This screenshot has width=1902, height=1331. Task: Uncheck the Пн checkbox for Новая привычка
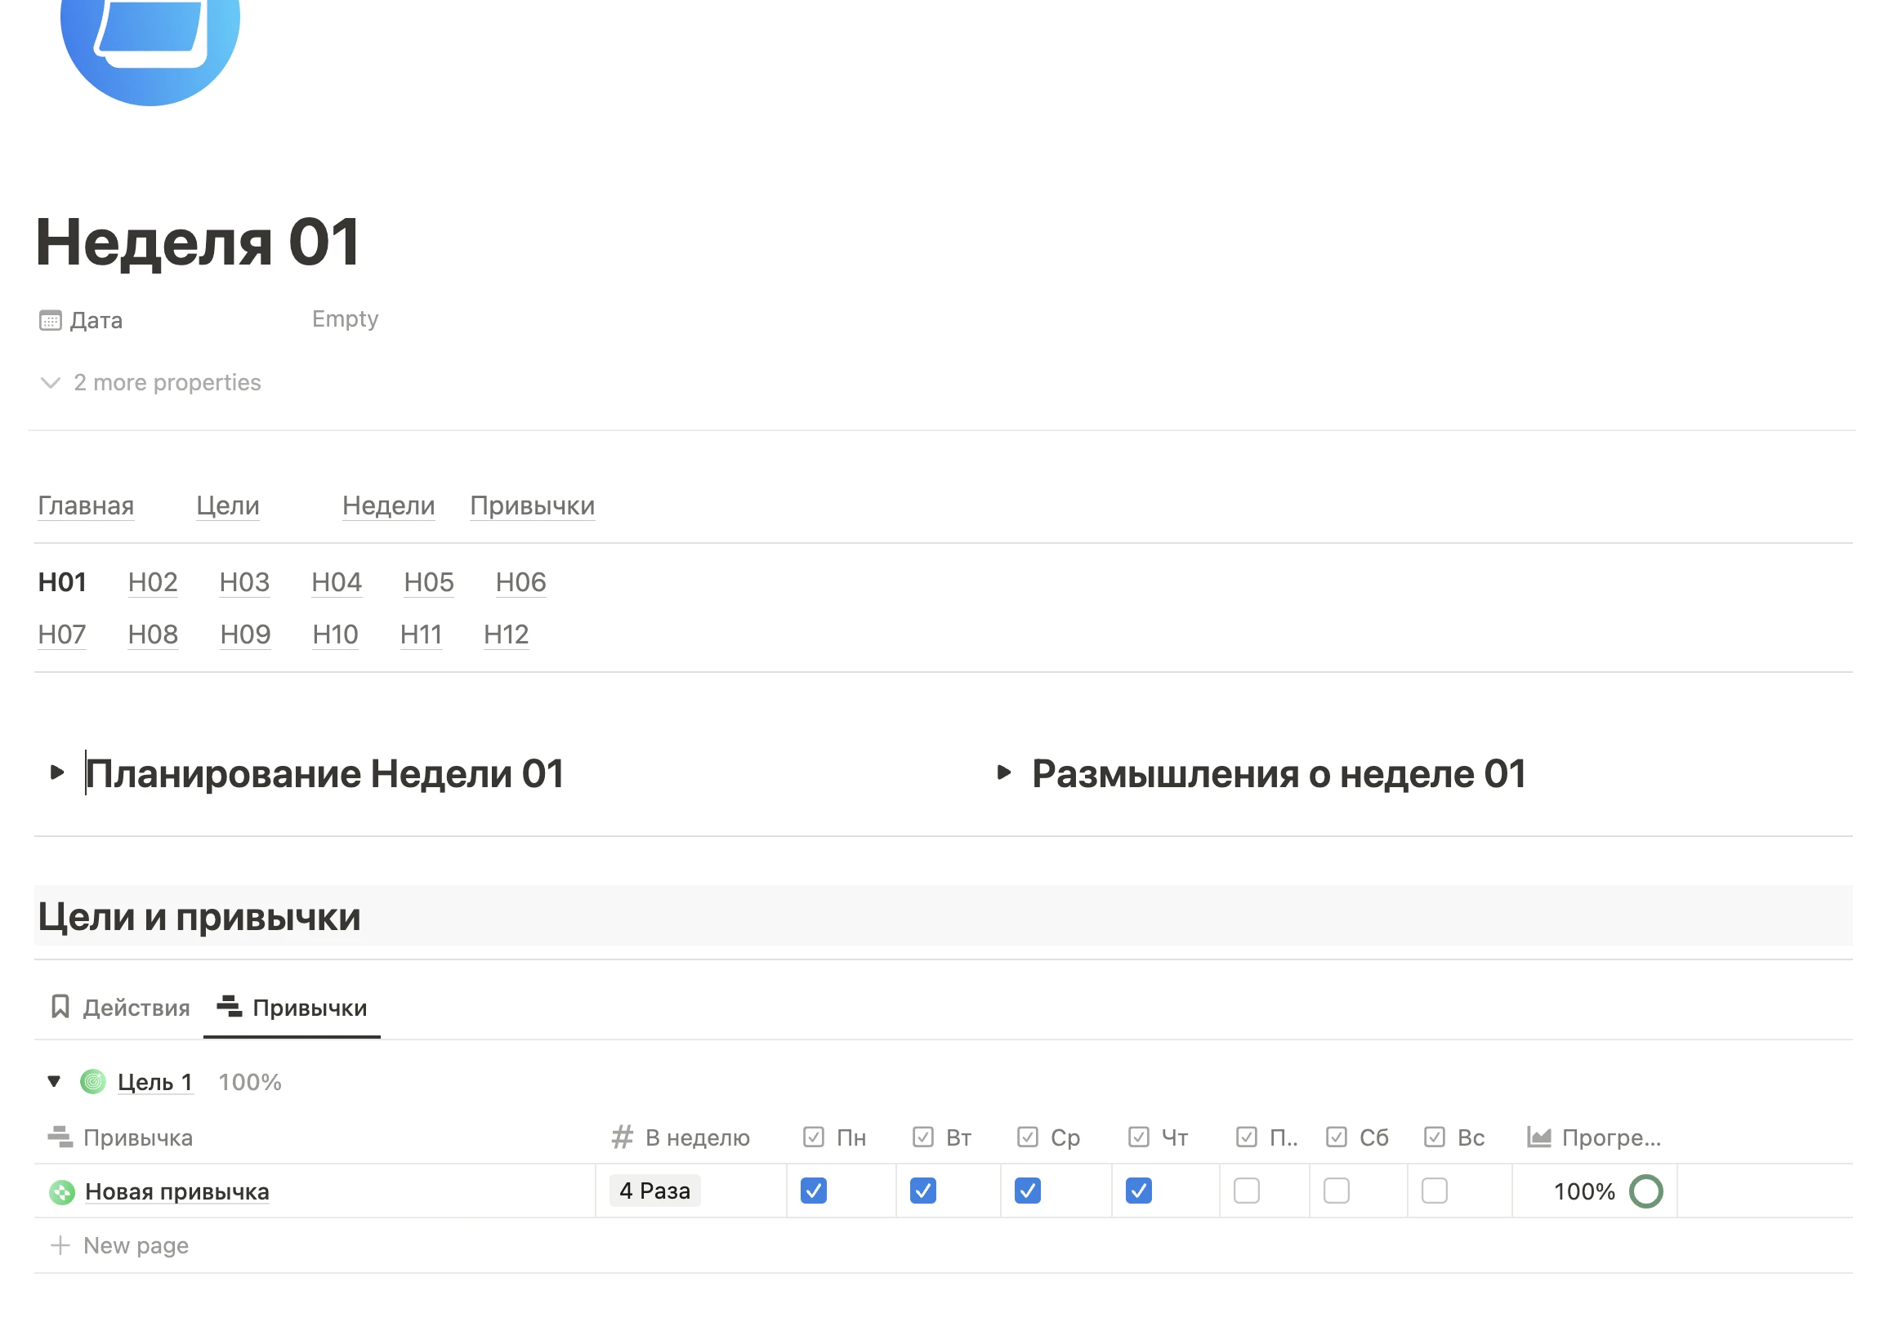(814, 1191)
